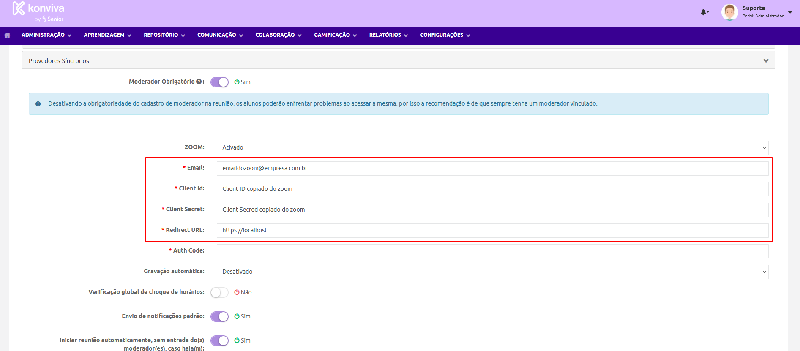Open the notifications bell icon

pyautogui.click(x=704, y=12)
